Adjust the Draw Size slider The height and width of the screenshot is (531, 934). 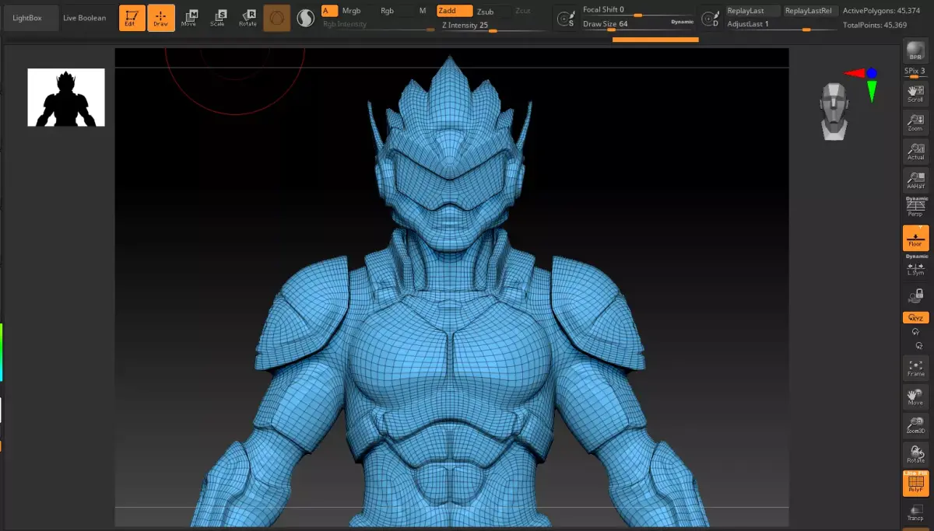tap(625, 24)
